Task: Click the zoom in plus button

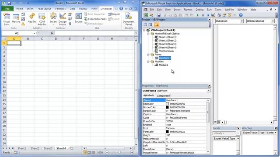Action: 132,152
